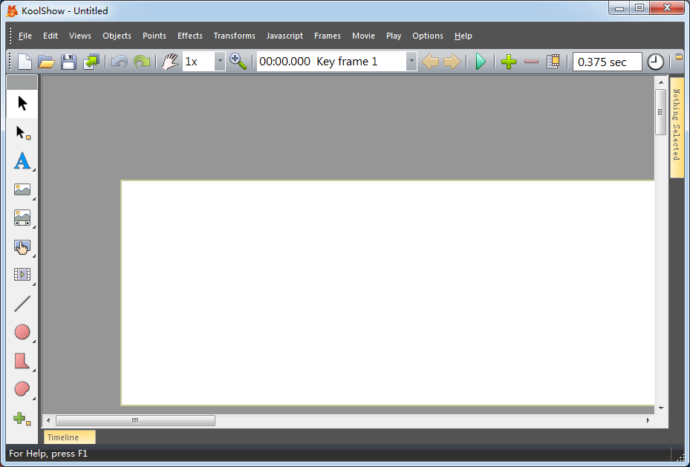690x467 pixels.
Task: Select the freeform blob shape tool
Action: (x=22, y=389)
